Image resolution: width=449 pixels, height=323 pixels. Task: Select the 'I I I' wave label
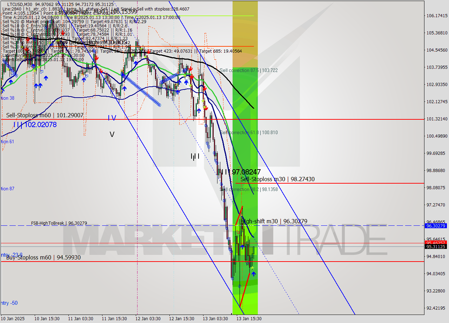pos(195,156)
